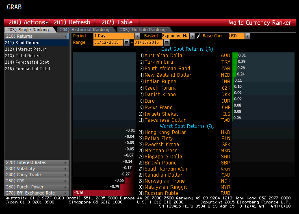
Task: Open 23) Swedish Krona row
Action: pyautogui.click(x=184, y=145)
